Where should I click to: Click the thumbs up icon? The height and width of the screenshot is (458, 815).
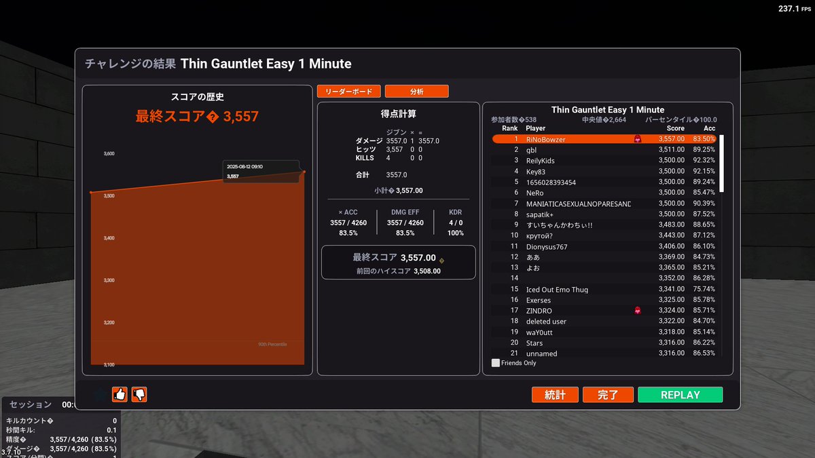[x=120, y=394]
